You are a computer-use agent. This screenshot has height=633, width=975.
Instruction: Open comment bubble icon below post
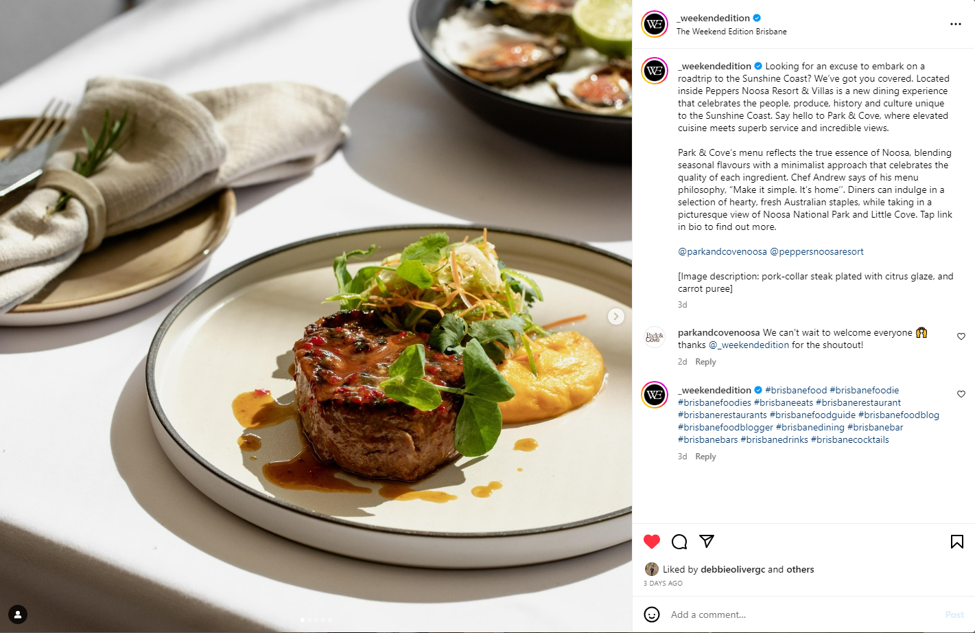679,542
